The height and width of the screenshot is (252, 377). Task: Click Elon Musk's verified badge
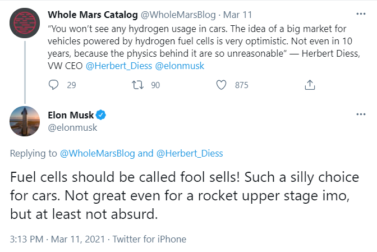102,116
